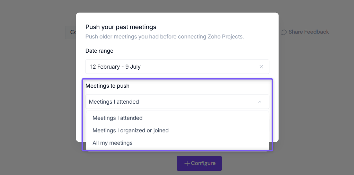The image size is (354, 175).
Task: Click the "Push your past meetings" heading
Action: [121, 27]
